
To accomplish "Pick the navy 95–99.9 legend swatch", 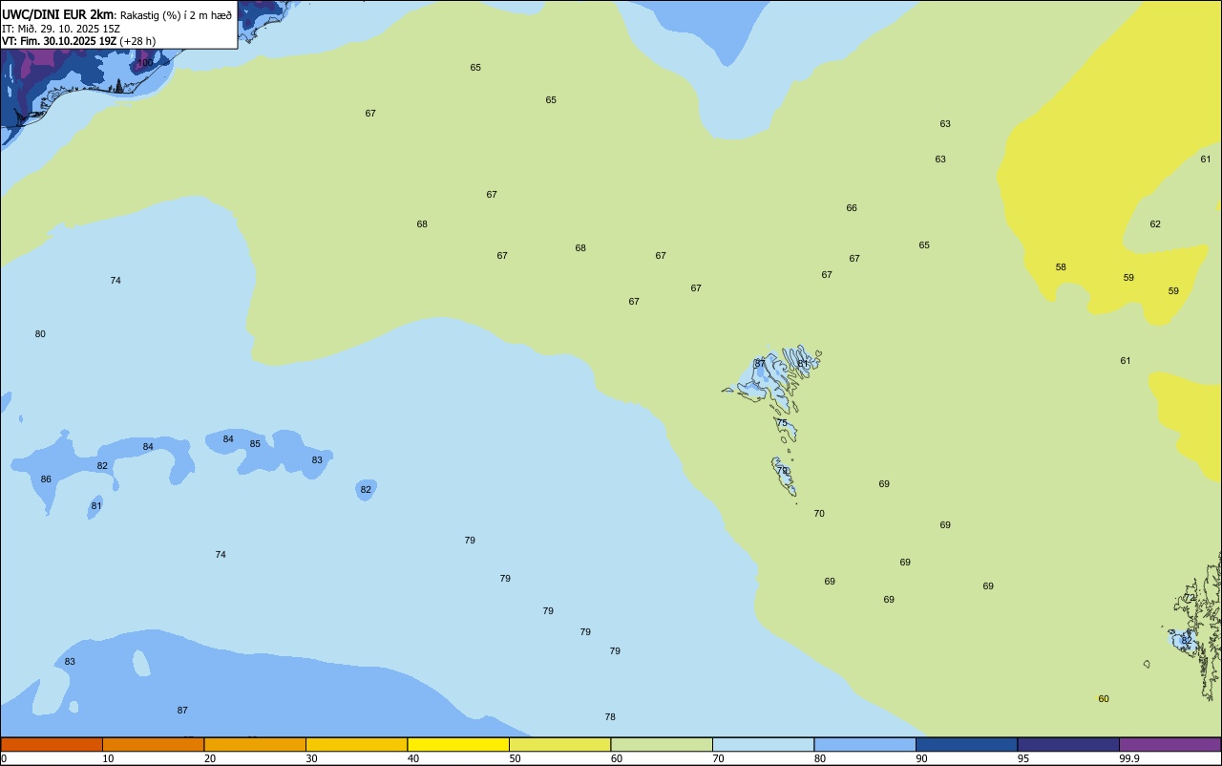I will [x=1068, y=744].
